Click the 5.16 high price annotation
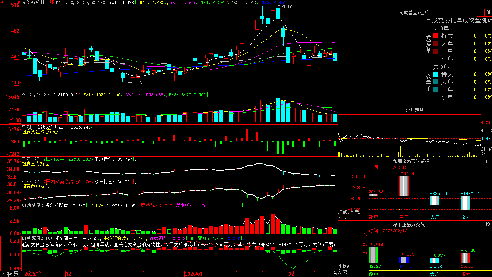Screen dimensions: 492x277 click(x=288, y=7)
